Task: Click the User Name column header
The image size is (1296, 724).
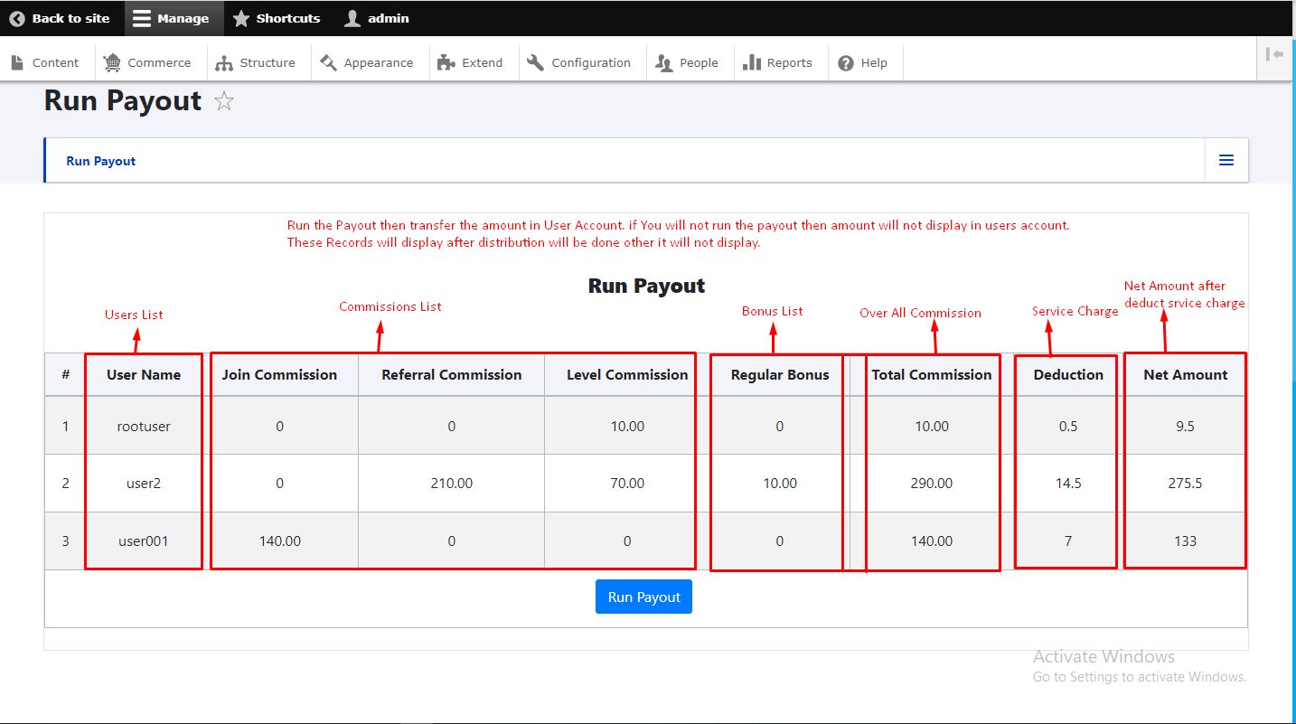Action: [144, 374]
